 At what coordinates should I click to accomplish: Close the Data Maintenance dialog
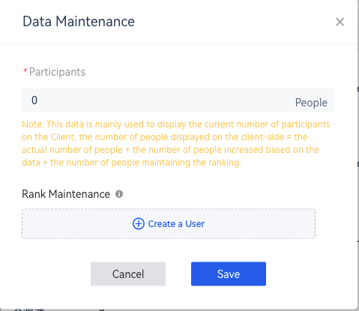[x=340, y=22]
